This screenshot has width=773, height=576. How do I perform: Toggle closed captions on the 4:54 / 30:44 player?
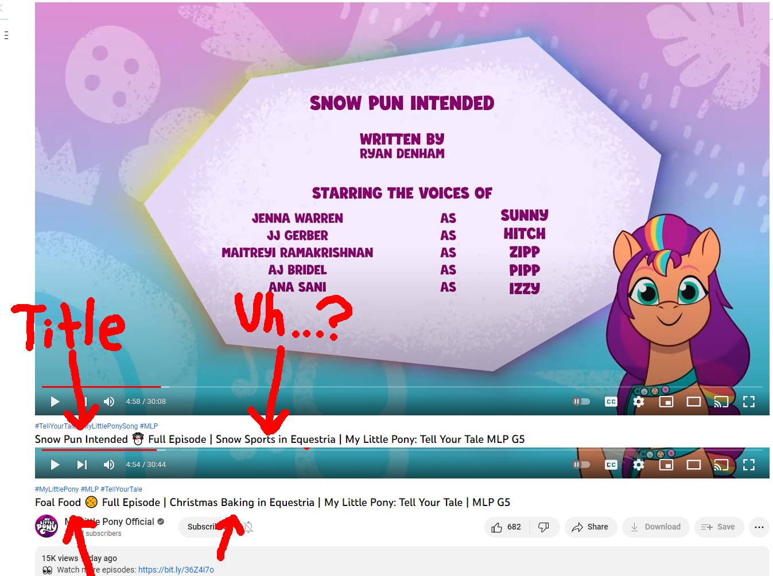[611, 465]
